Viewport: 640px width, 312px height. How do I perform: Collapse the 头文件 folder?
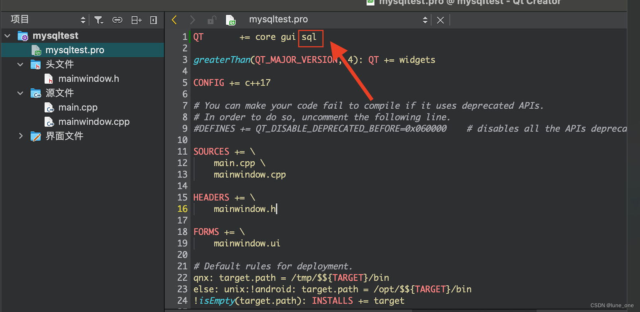tap(20, 64)
